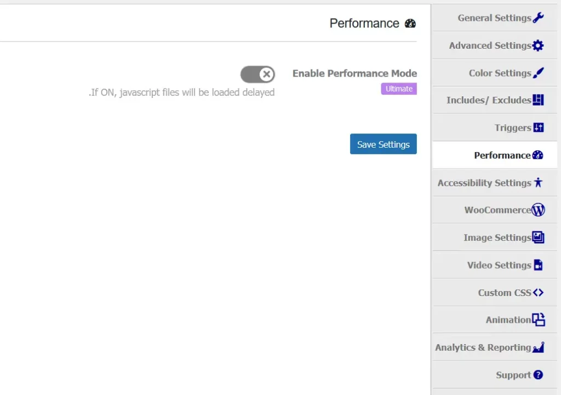Click the chart icon beside Analytics & Reporting
The image size is (561, 395).
pos(538,347)
